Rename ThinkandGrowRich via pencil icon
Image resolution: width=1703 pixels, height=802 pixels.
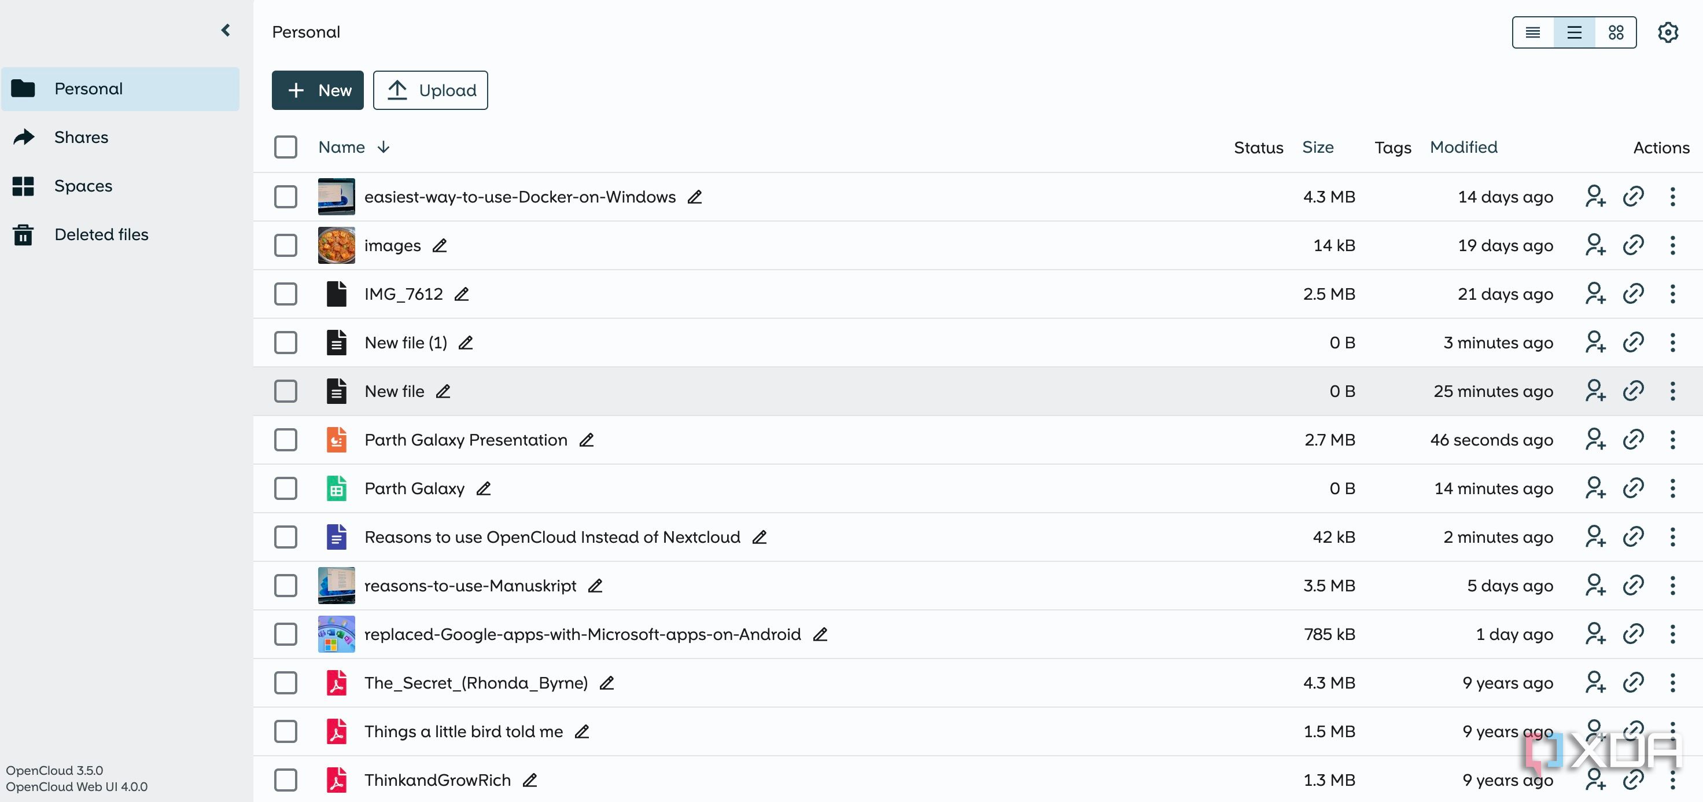[x=529, y=780]
